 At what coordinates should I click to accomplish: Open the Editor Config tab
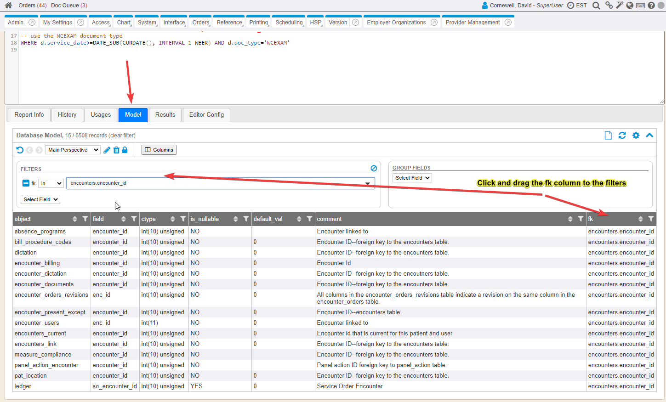coord(206,115)
